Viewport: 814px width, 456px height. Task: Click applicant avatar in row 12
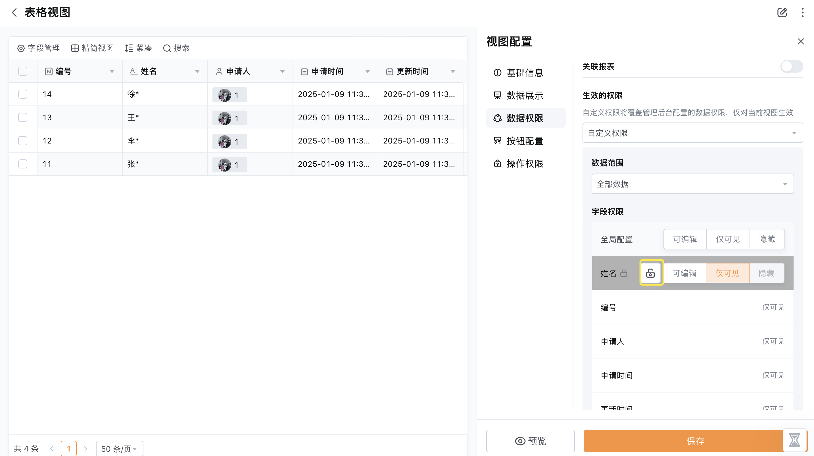pos(224,142)
